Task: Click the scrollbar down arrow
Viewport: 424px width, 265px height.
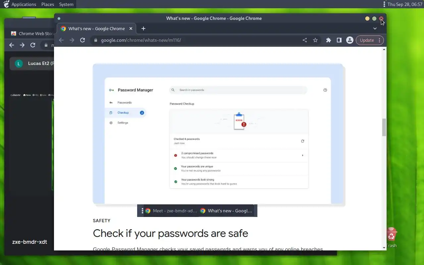Action: point(384,248)
